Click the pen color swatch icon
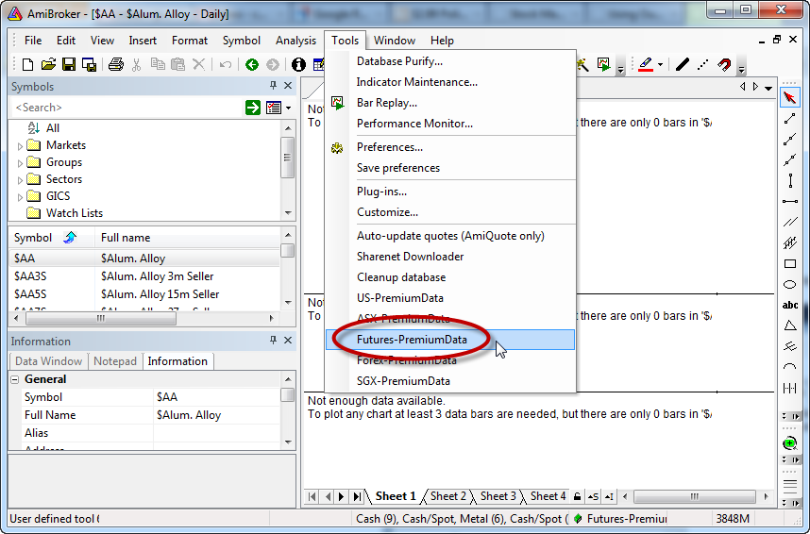The height and width of the screenshot is (534, 810). point(646,64)
